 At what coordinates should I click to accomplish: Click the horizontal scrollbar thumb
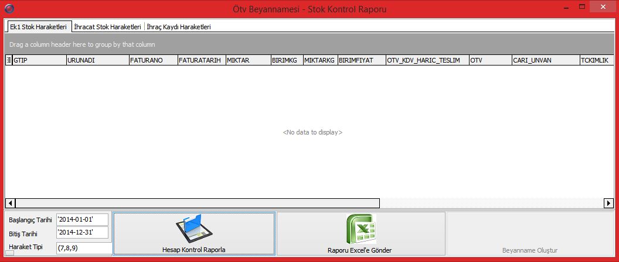(196, 203)
